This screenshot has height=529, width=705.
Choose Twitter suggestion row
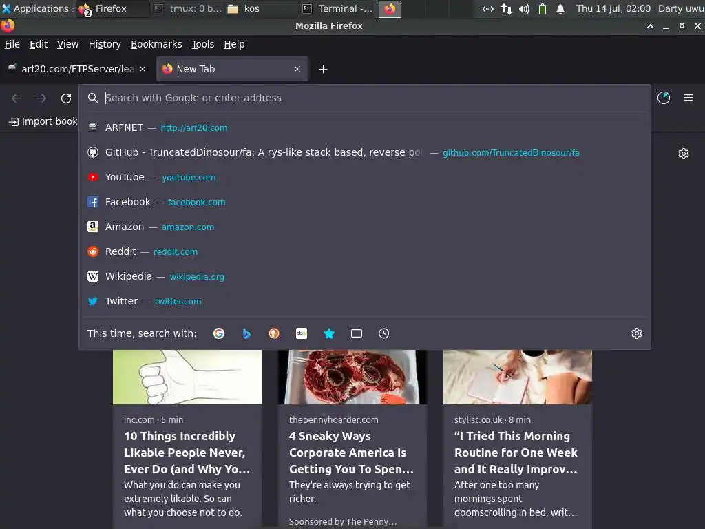point(365,301)
